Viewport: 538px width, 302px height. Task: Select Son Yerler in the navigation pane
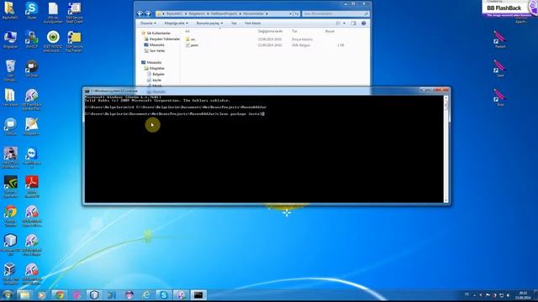pos(157,50)
